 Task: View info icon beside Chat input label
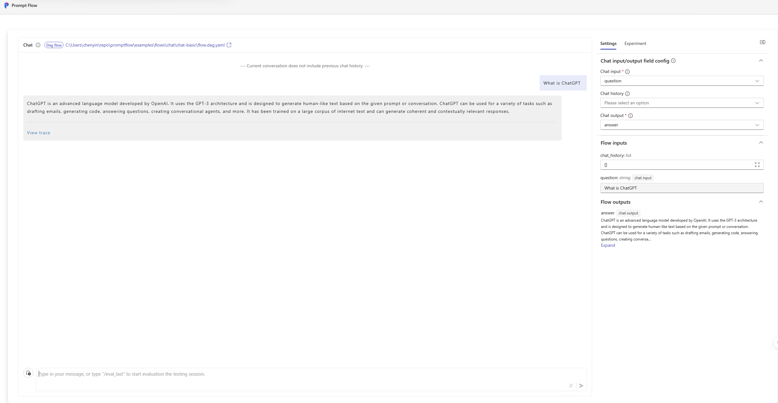(x=627, y=72)
